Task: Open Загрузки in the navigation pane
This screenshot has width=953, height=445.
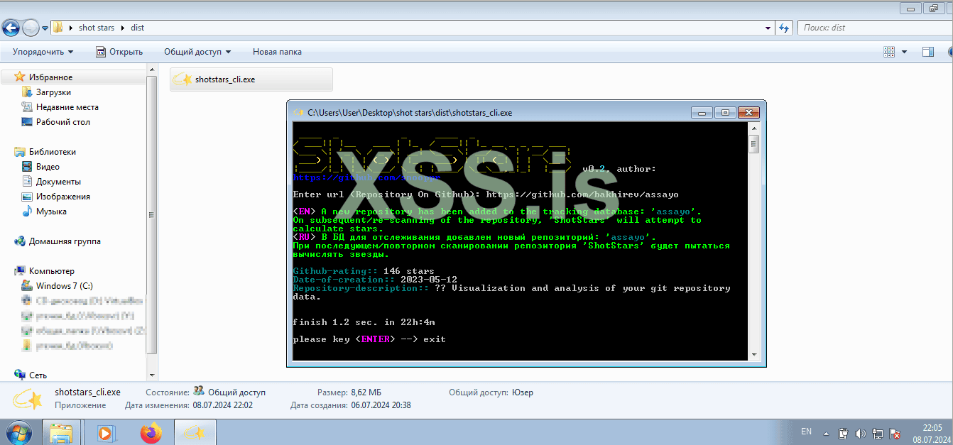Action: 53,92
